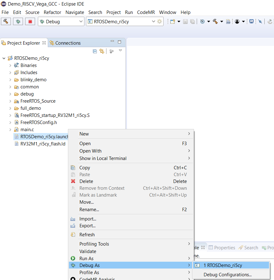Select FreeRTOS_startup_RV32M1_ri5cy.S file

pos(55,115)
